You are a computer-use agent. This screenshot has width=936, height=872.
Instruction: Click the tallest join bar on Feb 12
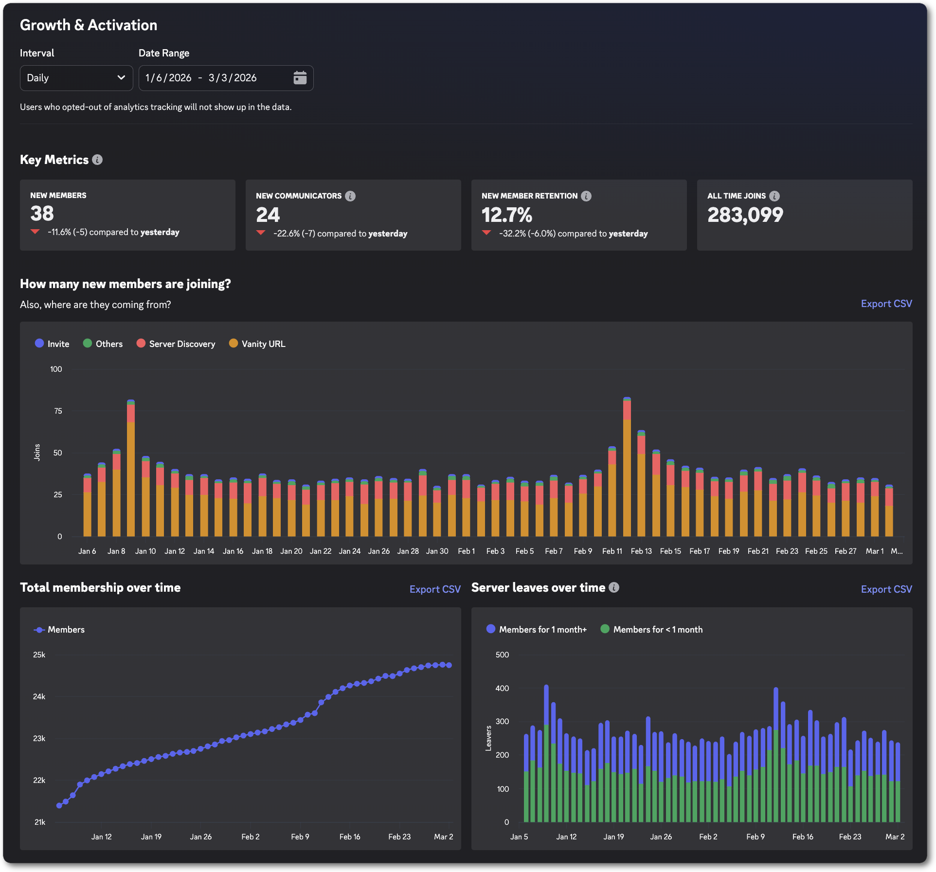627,462
